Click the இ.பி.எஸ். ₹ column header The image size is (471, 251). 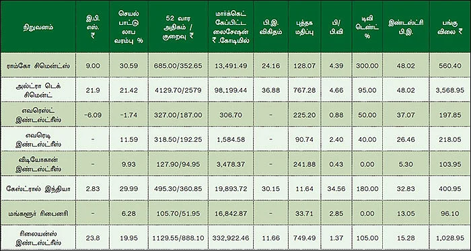93,28
